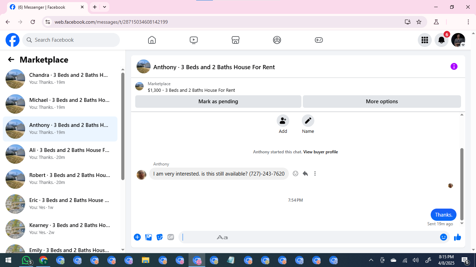Click More options button
Image resolution: width=476 pixels, height=267 pixels.
(x=382, y=102)
